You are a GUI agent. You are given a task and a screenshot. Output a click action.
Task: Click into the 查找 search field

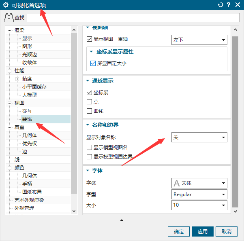coord(133,18)
